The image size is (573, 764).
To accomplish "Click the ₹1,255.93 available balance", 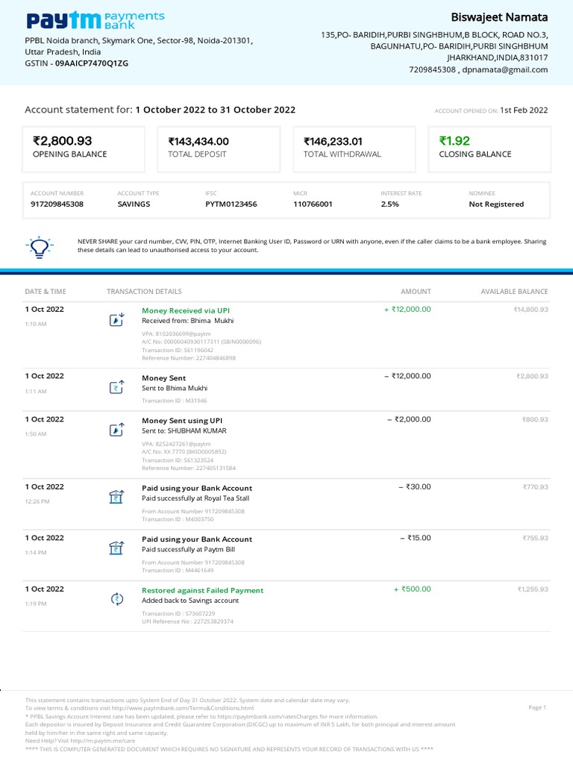I will click(533, 589).
